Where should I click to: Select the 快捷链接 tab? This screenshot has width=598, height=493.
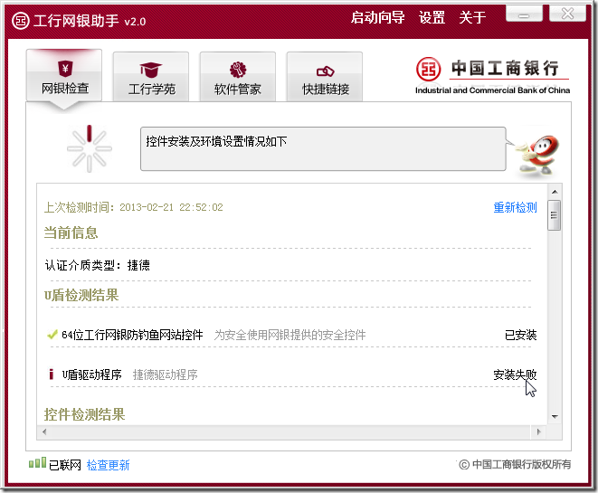tap(325, 77)
